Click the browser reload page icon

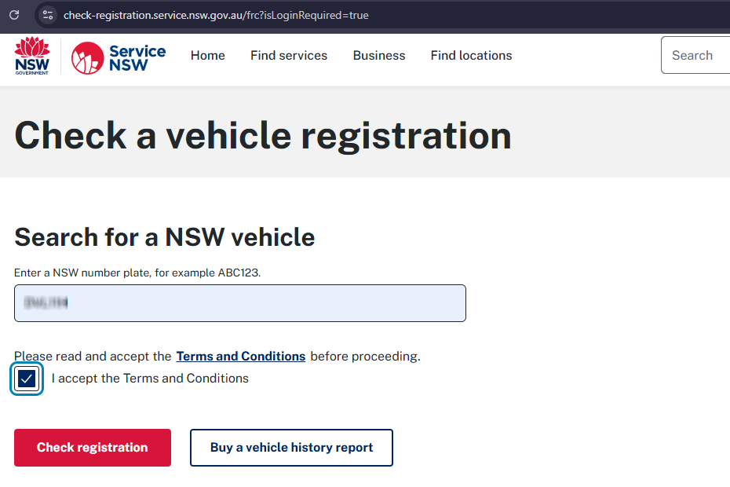tap(14, 15)
